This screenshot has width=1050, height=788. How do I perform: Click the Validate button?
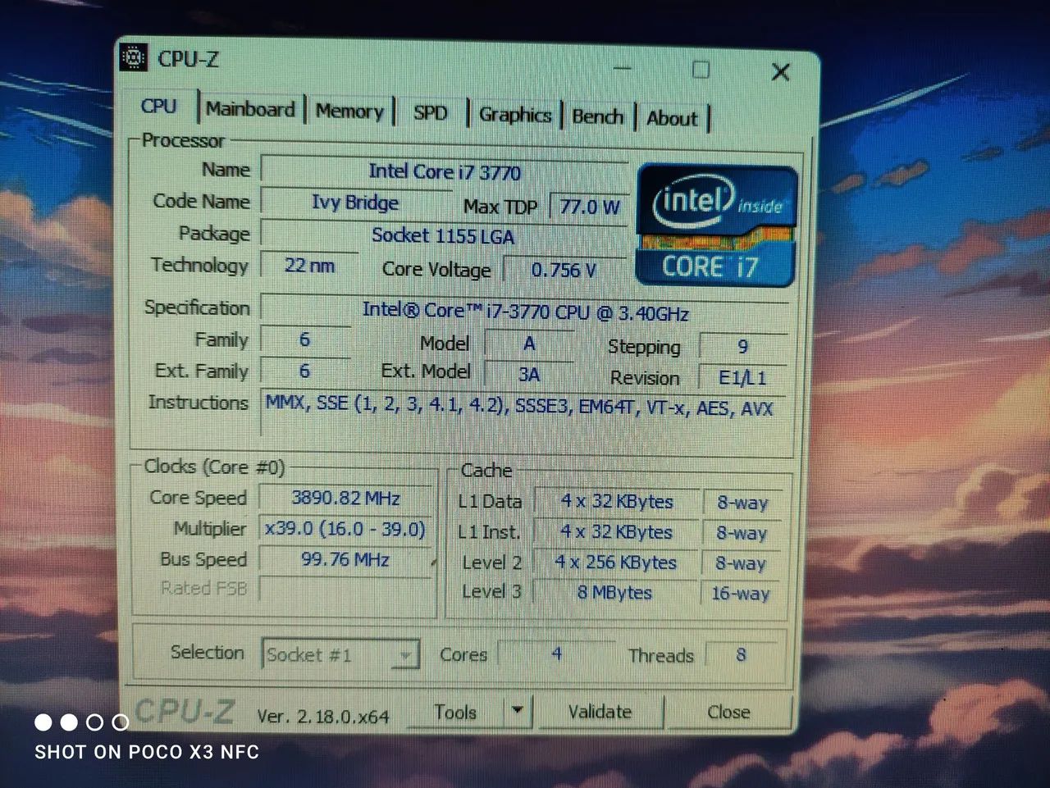pyautogui.click(x=600, y=712)
